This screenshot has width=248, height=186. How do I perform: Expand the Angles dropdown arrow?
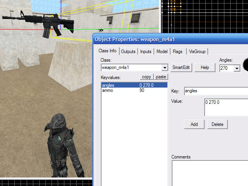coord(237,68)
